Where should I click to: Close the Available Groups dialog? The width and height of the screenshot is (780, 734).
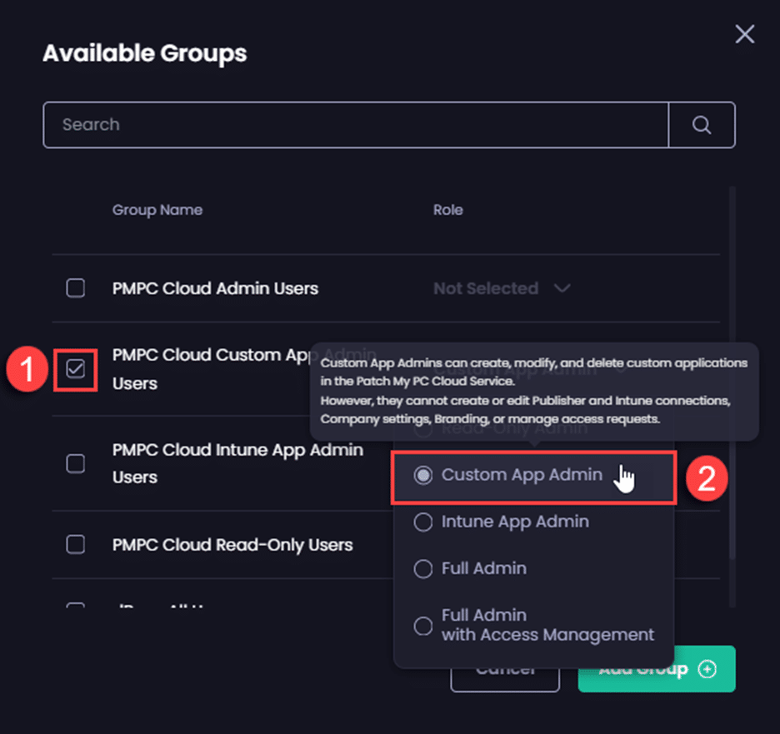coord(744,34)
